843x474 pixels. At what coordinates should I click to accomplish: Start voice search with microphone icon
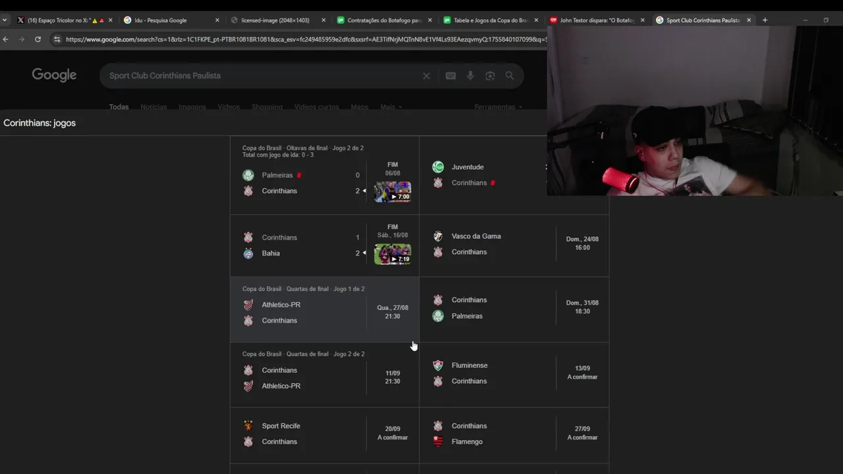(x=470, y=76)
